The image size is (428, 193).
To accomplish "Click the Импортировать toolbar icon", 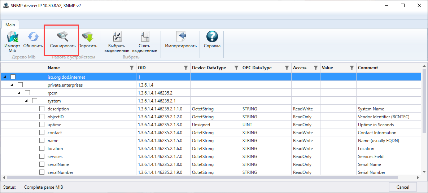I will tap(181, 37).
